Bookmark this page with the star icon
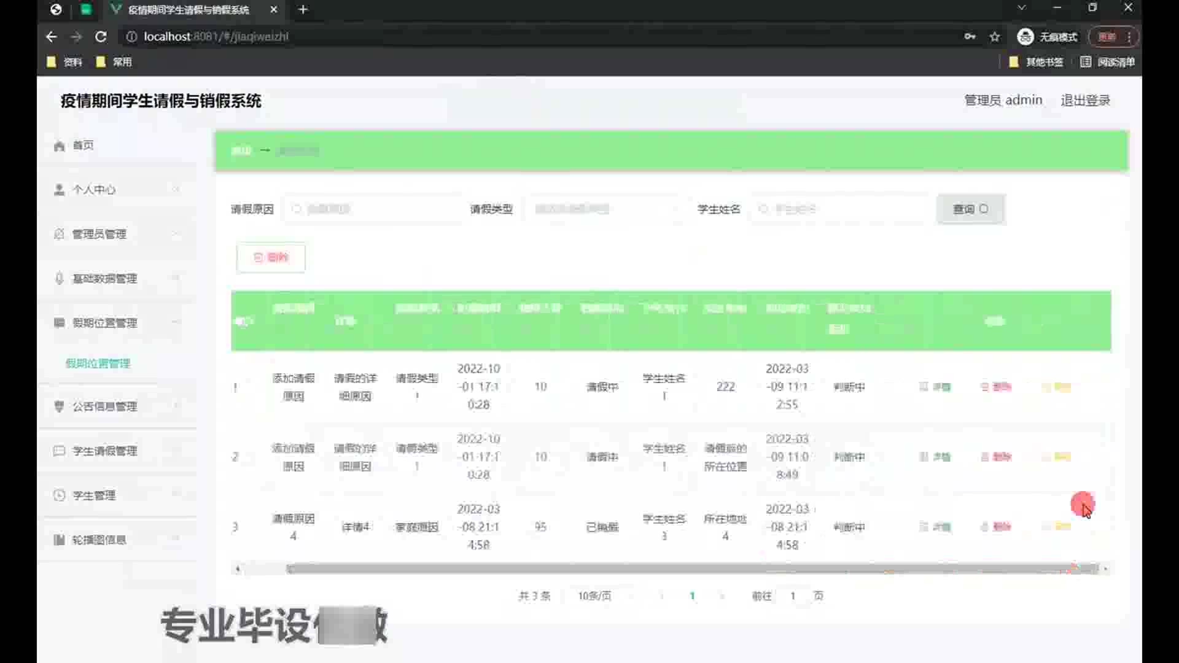Screen dimensions: 1179x663 point(995,37)
